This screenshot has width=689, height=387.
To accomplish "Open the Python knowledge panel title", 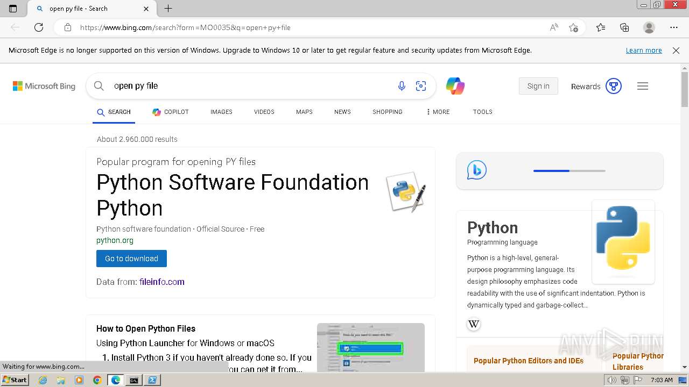I will point(493,227).
